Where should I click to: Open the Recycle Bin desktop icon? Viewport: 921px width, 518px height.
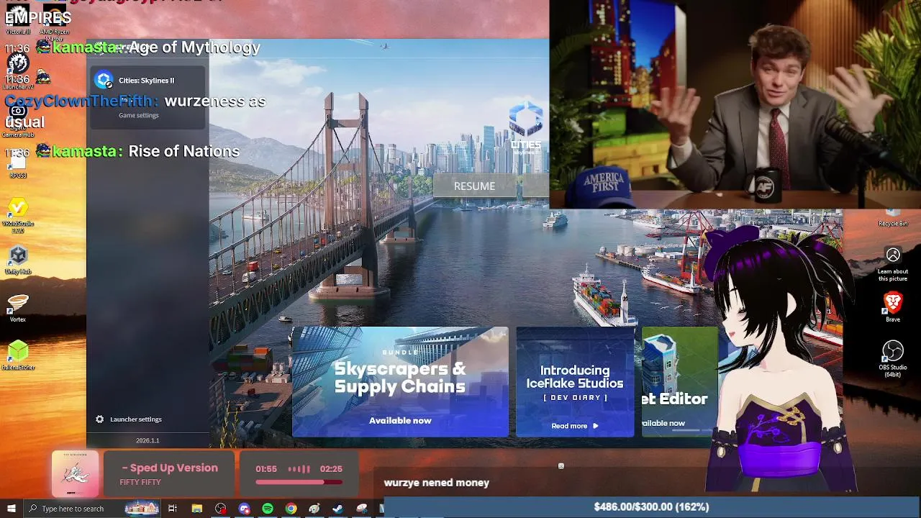[x=893, y=218]
